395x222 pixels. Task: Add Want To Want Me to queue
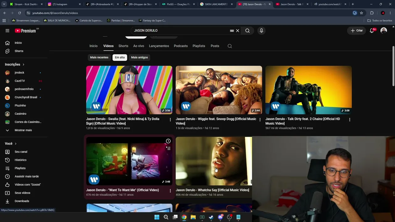pyautogui.click(x=168, y=148)
